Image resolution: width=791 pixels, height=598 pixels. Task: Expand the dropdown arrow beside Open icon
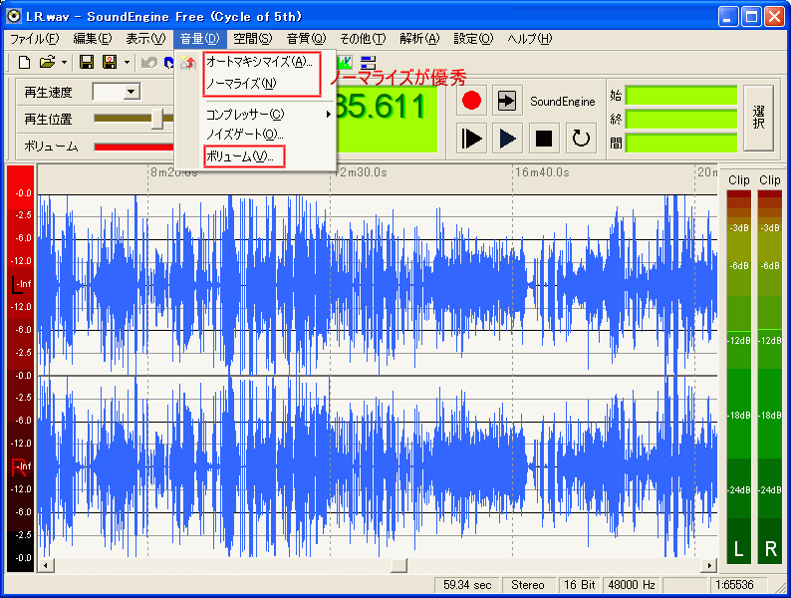coord(65,63)
